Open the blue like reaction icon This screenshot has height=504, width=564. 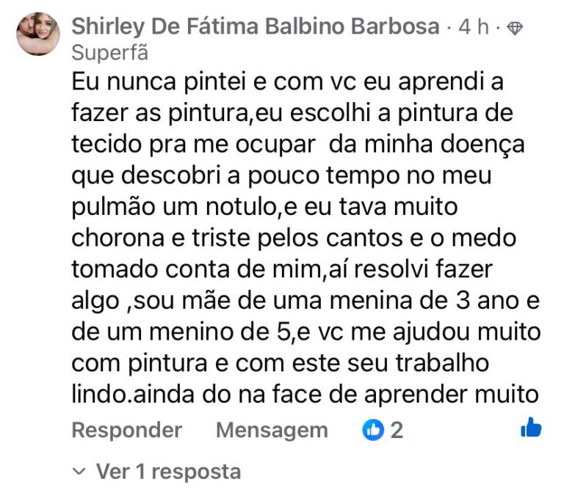click(x=373, y=429)
